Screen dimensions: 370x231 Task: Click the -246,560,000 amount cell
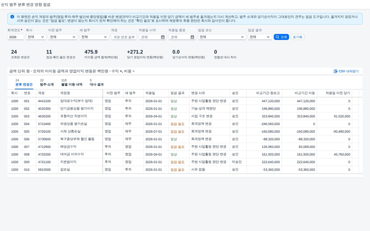point(264,124)
